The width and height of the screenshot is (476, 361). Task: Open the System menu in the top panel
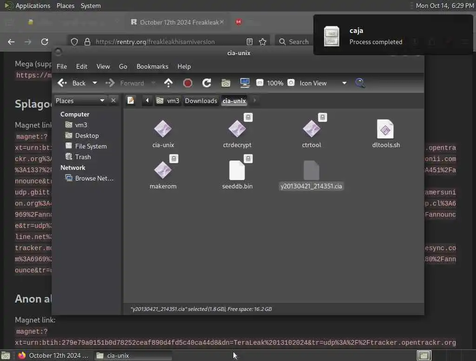pos(91,6)
